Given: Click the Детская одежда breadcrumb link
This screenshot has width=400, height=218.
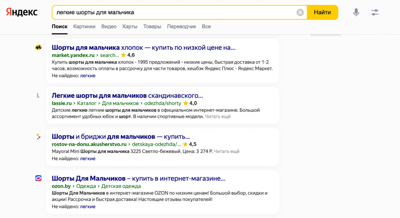Looking at the screenshot, I should point(121,186).
